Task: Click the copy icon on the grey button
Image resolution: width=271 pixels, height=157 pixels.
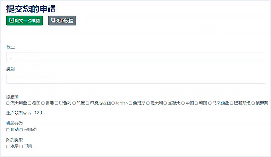Action: tap(53, 20)
